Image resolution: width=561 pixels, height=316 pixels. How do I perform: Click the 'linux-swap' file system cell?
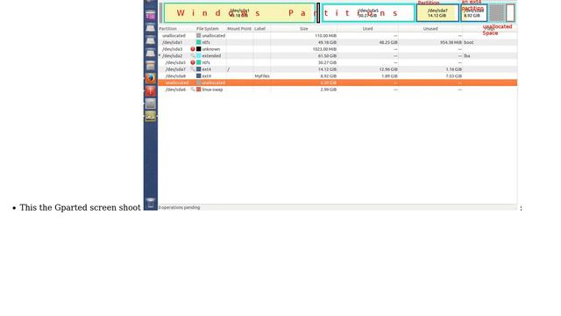(212, 90)
